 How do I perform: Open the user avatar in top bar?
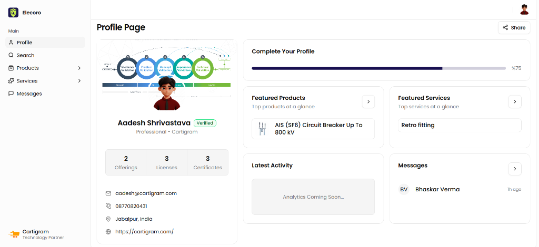click(x=524, y=9)
